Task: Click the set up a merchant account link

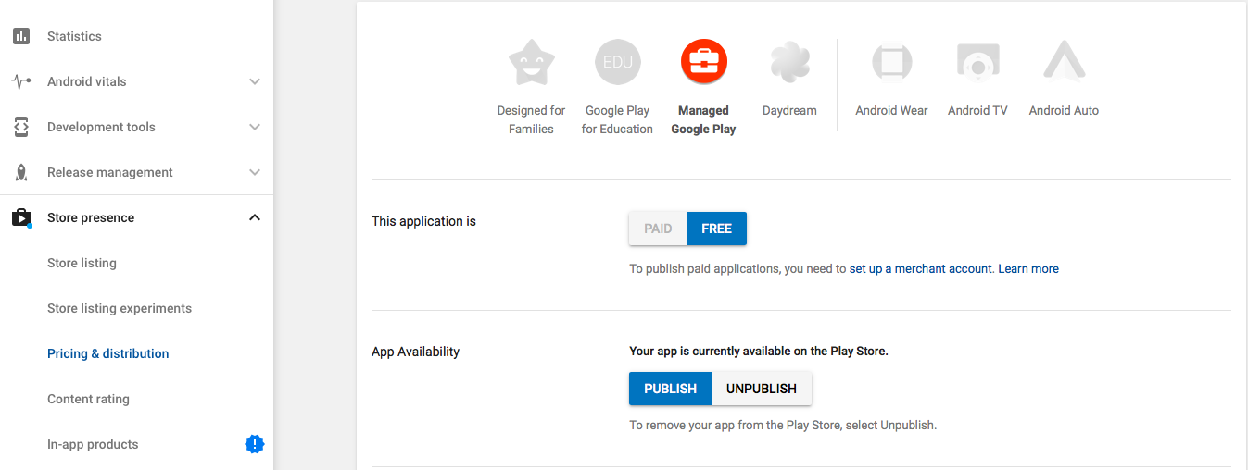Action: pos(921,268)
